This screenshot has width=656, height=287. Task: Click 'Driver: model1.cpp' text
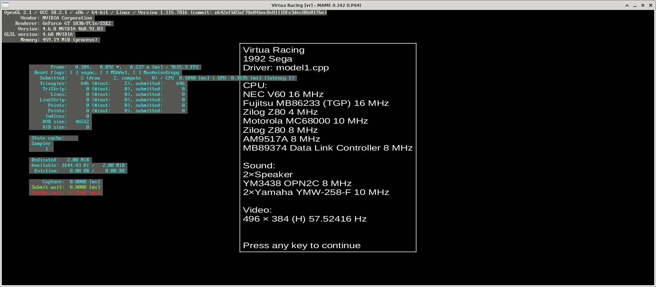[x=286, y=68]
